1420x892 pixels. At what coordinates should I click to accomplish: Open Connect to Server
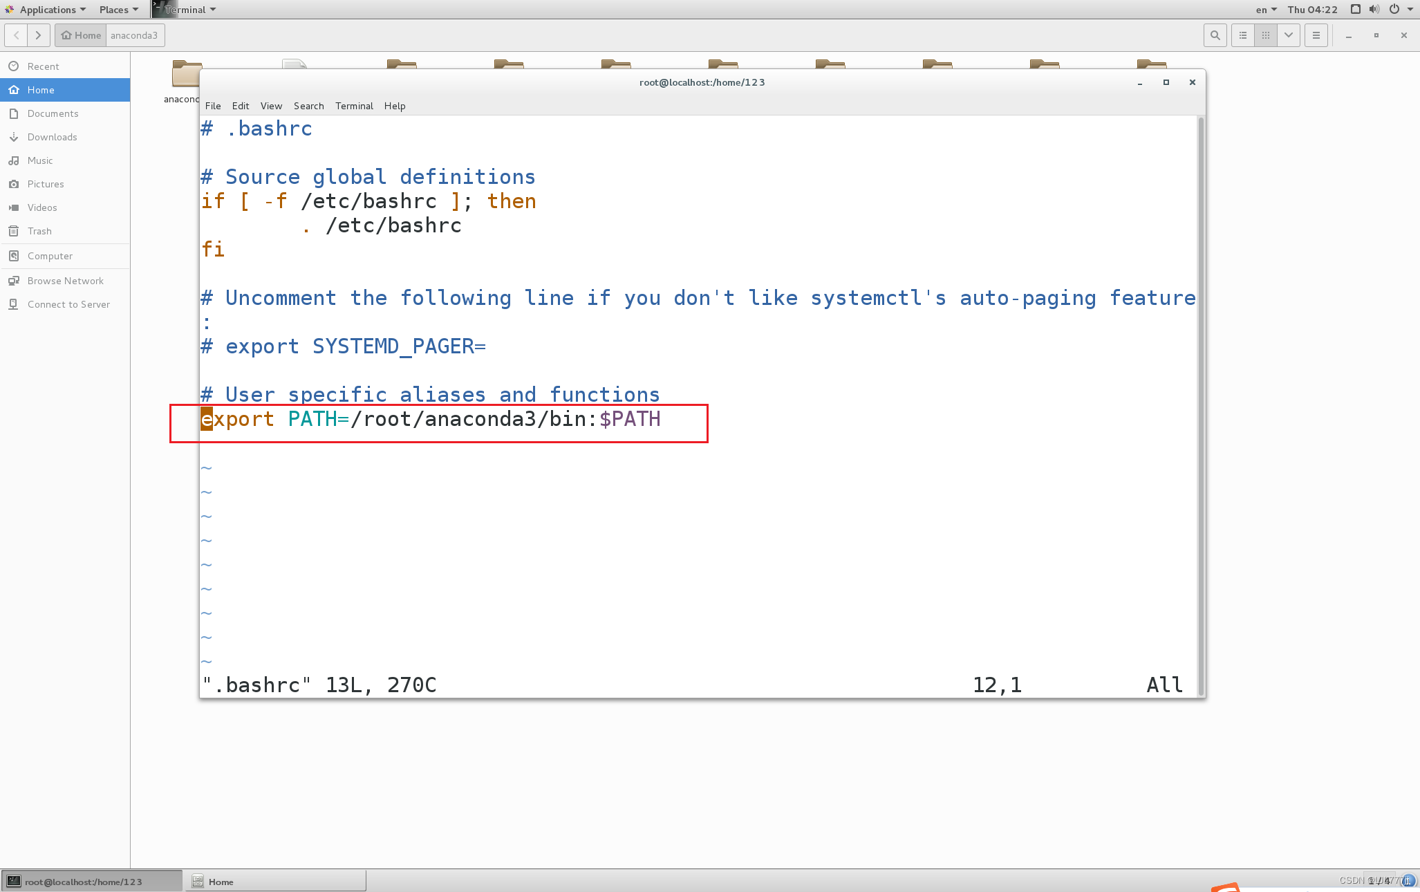(68, 304)
